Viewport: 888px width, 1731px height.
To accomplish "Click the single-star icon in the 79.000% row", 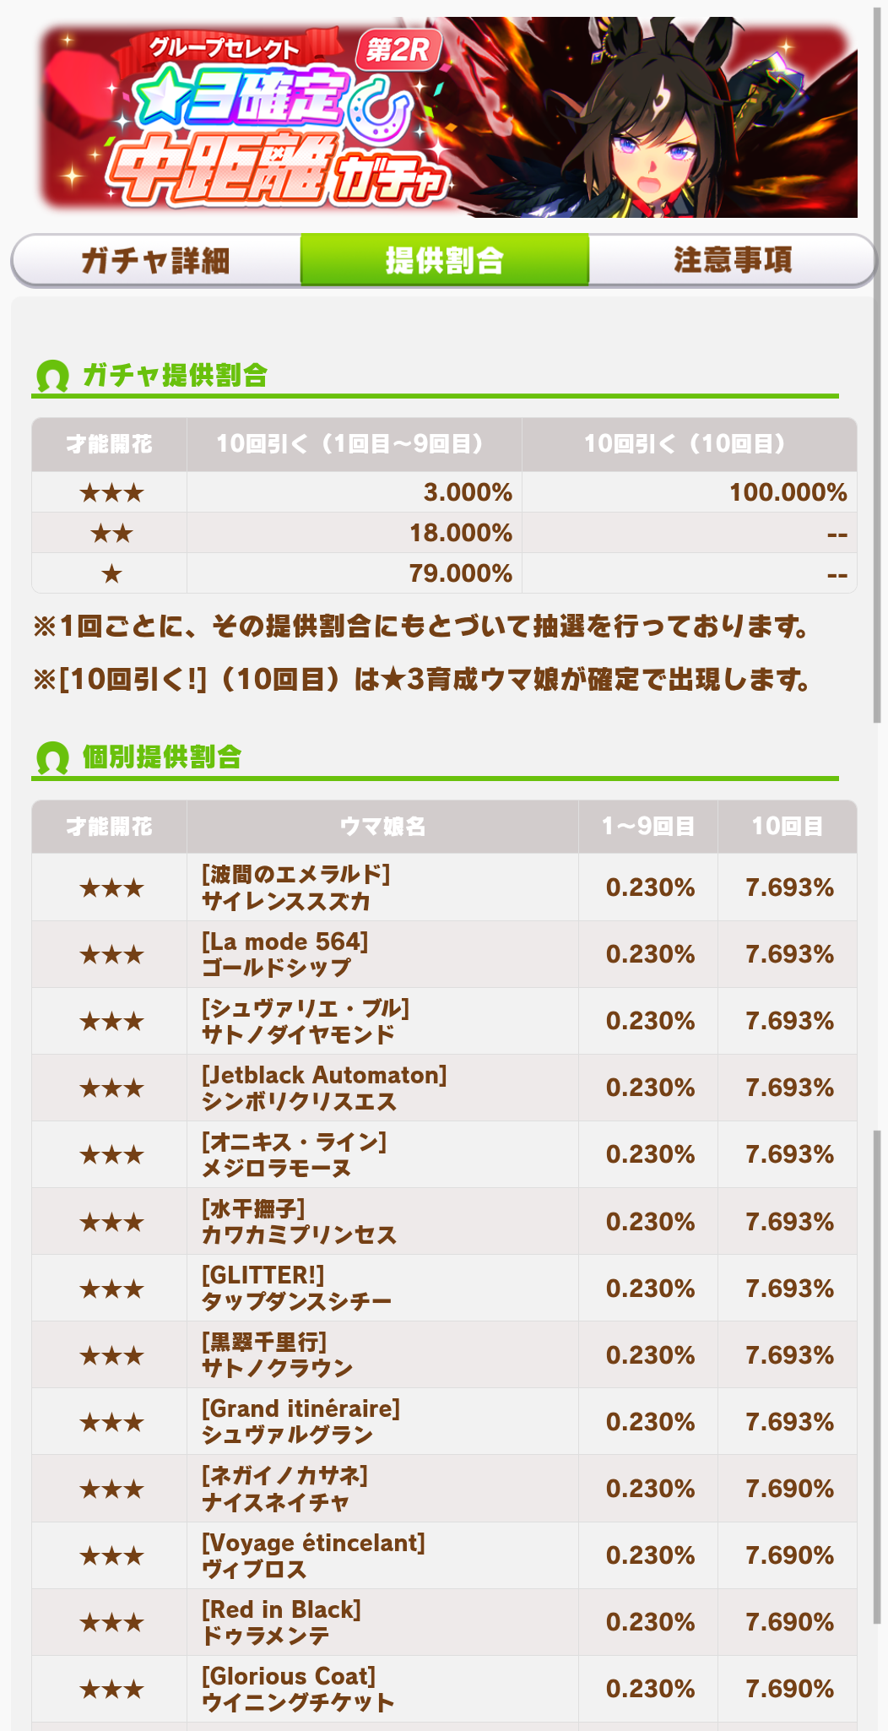I will click(111, 574).
